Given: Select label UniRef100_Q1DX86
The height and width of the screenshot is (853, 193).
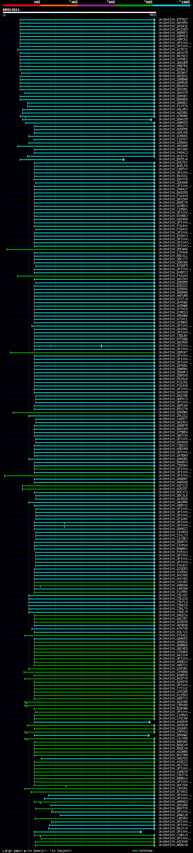Looking at the screenshot, I should coord(173,702).
